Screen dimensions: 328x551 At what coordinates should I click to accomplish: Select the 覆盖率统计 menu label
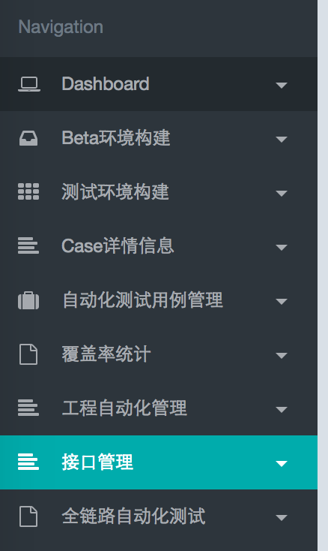[106, 354]
